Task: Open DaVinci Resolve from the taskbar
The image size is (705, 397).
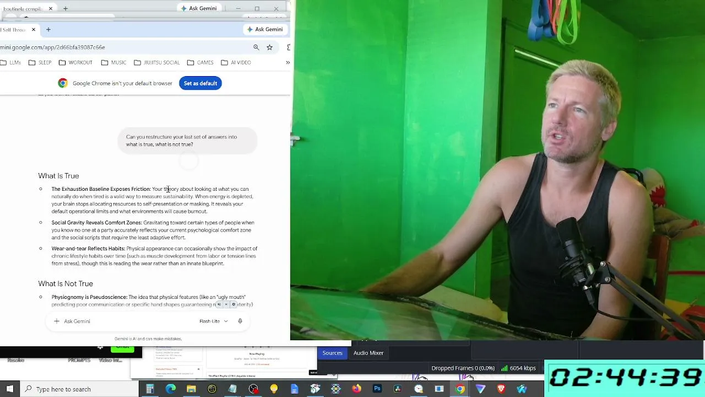Action: 398,389
